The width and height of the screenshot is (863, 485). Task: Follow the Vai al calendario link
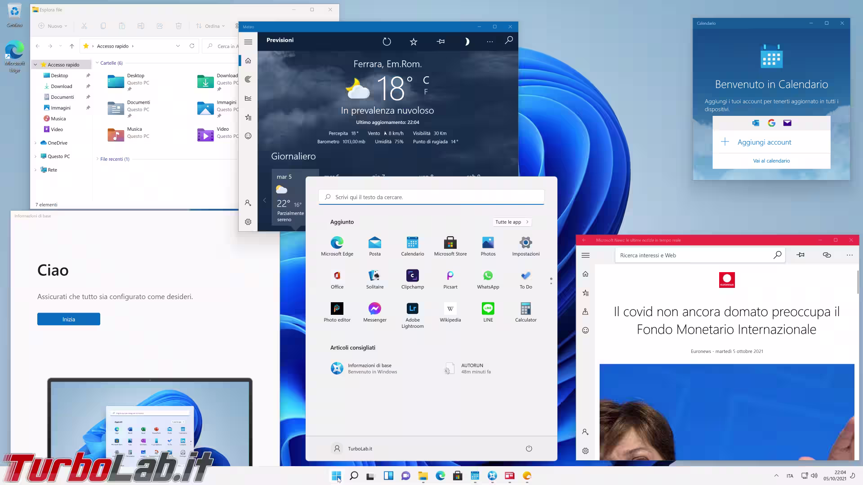coord(771,161)
